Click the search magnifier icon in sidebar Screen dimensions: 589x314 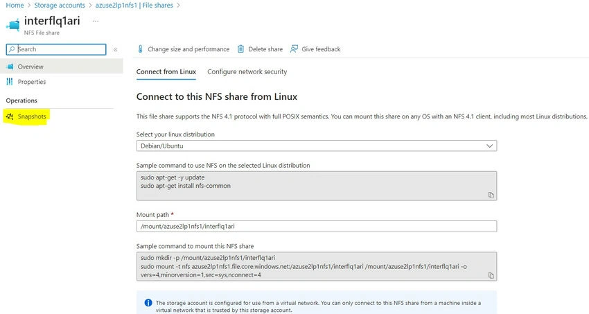click(12, 49)
